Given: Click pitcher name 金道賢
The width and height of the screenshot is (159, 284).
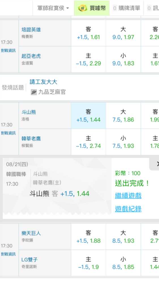Looking at the screenshot, I should pyautogui.click(x=27, y=63).
